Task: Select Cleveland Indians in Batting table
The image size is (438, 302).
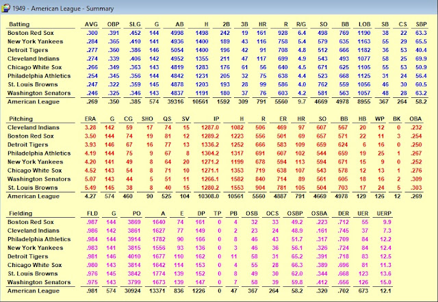Action: tap(34, 59)
